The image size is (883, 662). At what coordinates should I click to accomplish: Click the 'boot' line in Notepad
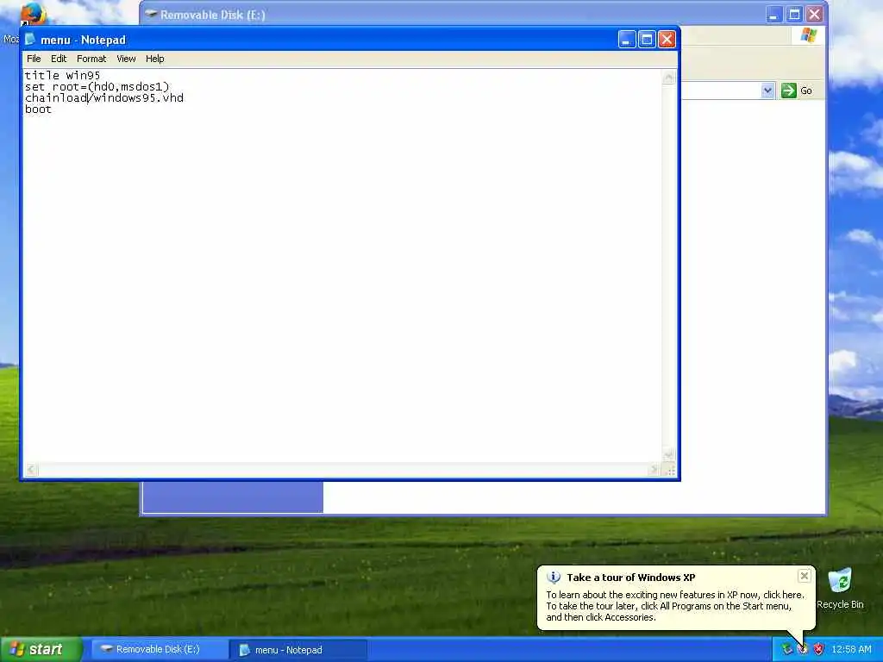point(38,109)
